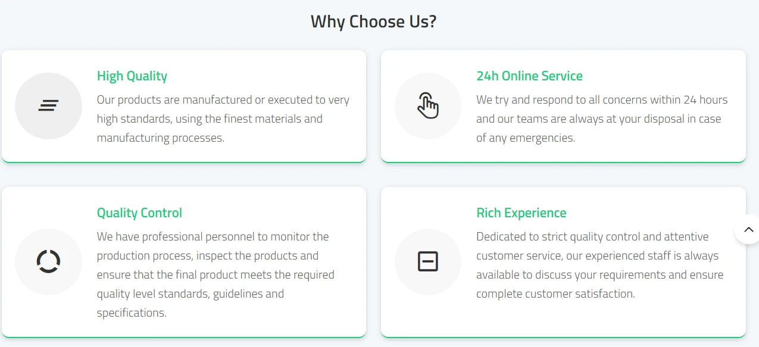Viewport: 759px width, 347px height.
Task: Click the Rich Experience minus-square icon
Action: pyautogui.click(x=427, y=261)
